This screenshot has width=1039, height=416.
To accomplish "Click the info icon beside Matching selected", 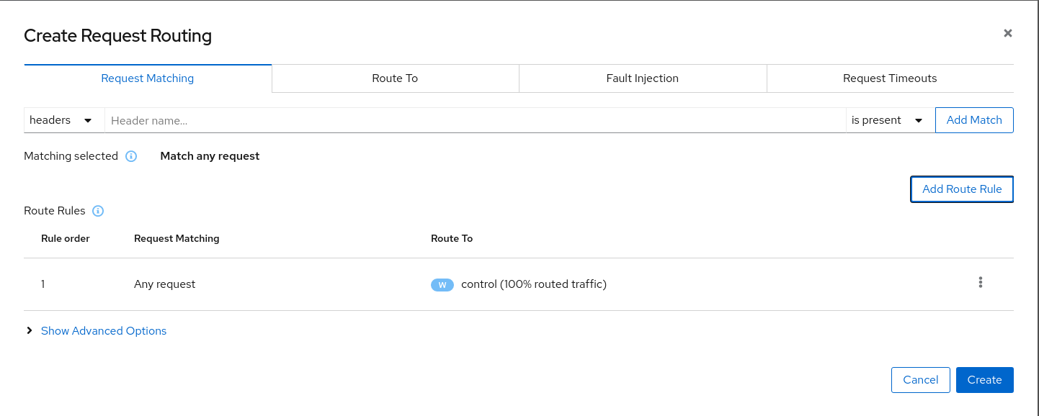I will [131, 156].
